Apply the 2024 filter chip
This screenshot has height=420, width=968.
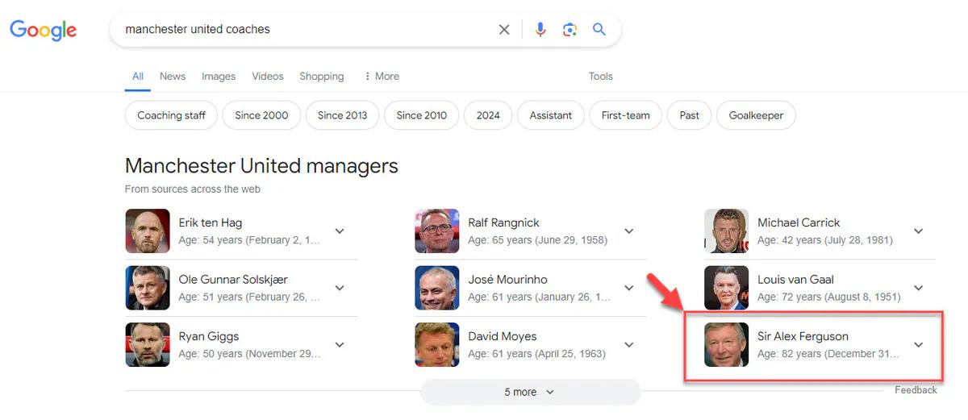click(x=488, y=115)
